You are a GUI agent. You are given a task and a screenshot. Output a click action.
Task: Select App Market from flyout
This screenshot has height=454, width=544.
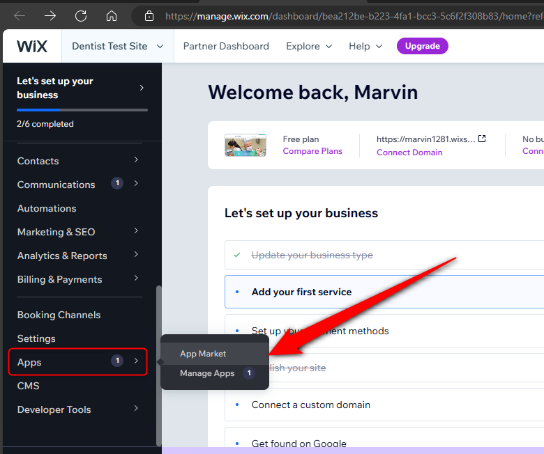click(x=215, y=354)
